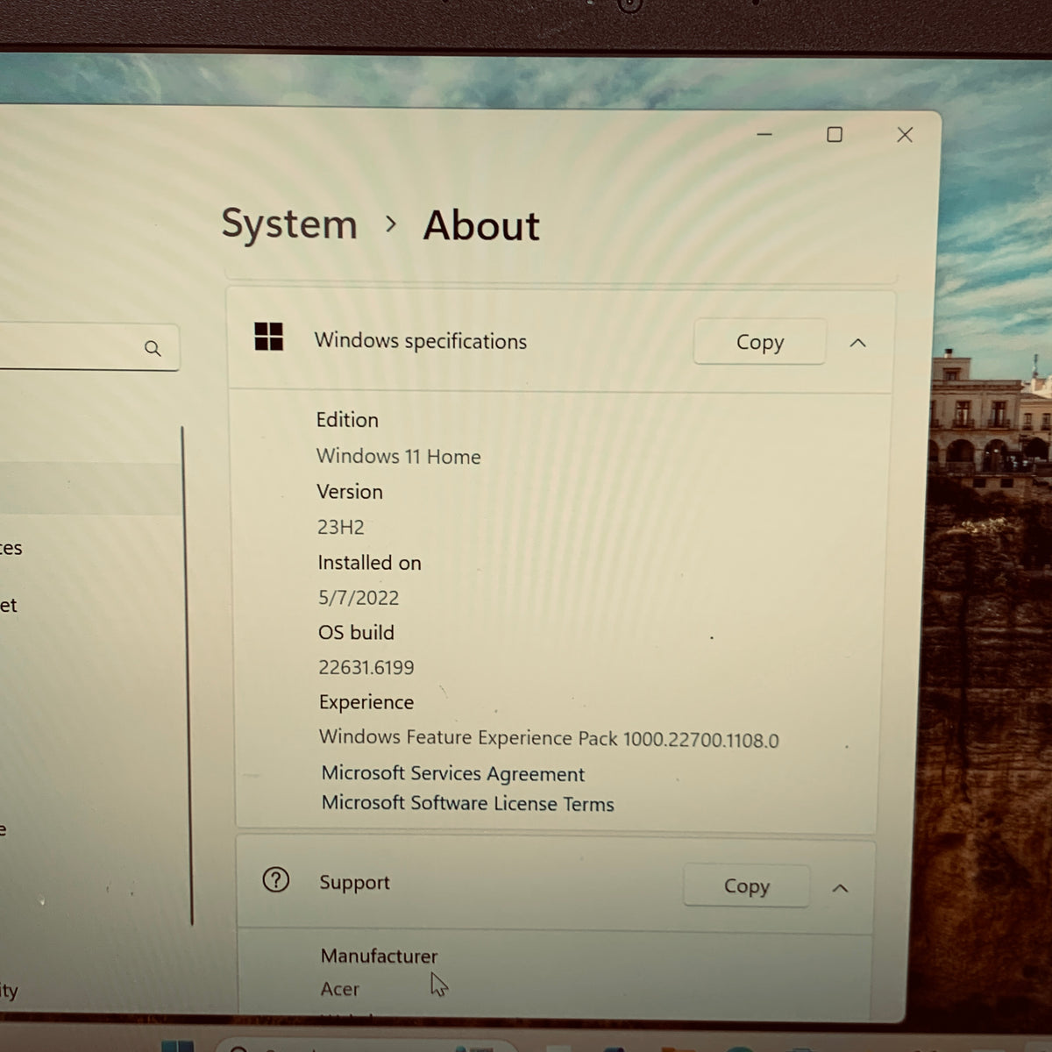Maximize the Settings window
The image size is (1052, 1052).
[835, 134]
